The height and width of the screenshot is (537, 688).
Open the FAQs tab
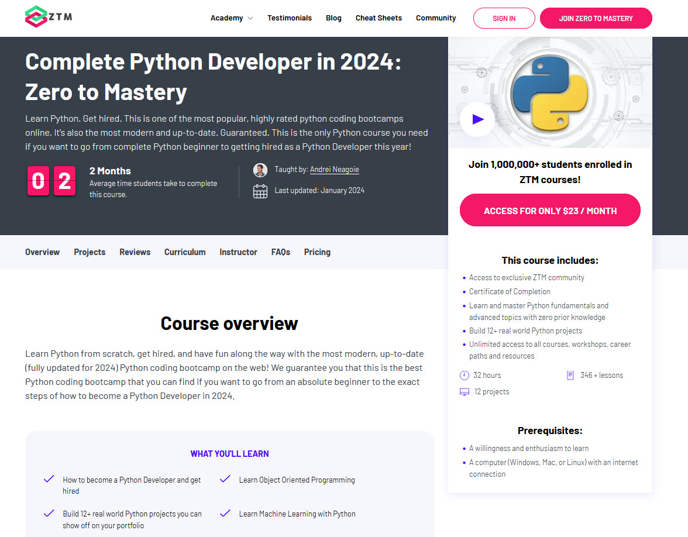[x=281, y=252]
